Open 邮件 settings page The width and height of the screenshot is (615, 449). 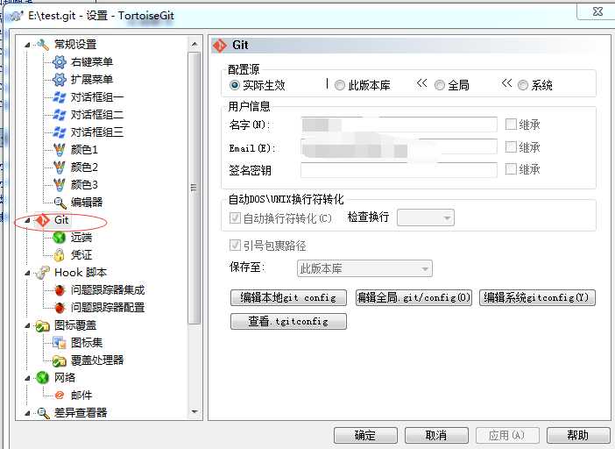coord(81,396)
